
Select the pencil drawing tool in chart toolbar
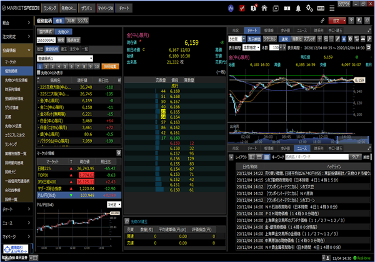tap(337, 39)
